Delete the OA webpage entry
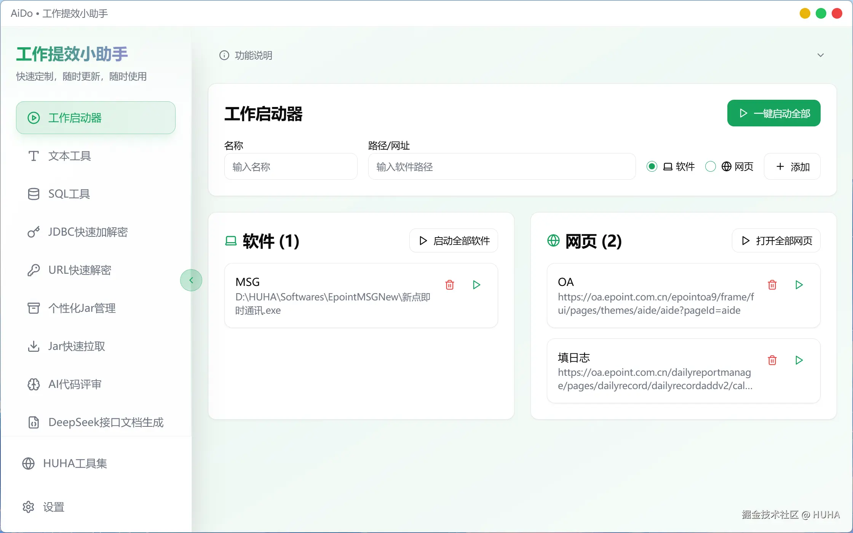Screen dimensions: 853x533 772,285
